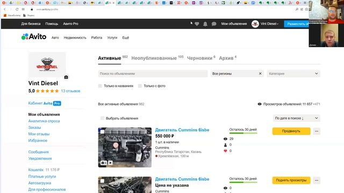Click Для бизнеса in top bar
Image resolution: width=344 pixels, height=193 pixels.
(x=31, y=24)
